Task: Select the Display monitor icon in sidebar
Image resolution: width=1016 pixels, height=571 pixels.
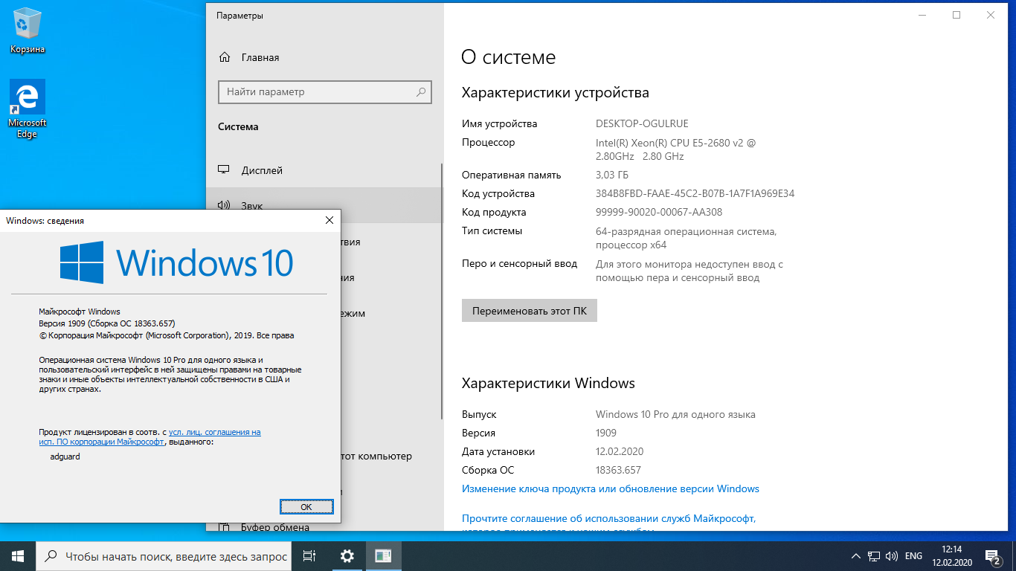Action: coord(224,170)
